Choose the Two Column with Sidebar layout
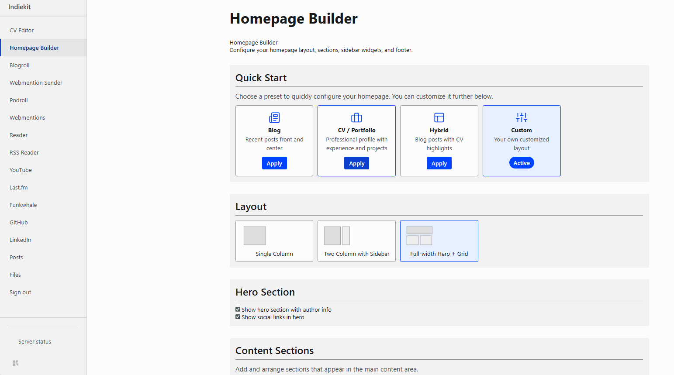Viewport: 674px width, 375px height. point(356,241)
